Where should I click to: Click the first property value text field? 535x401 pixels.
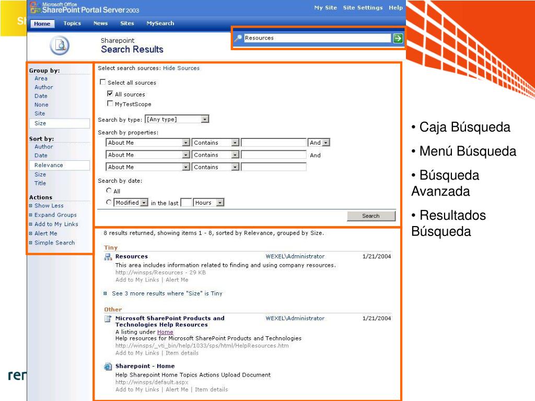(x=274, y=143)
